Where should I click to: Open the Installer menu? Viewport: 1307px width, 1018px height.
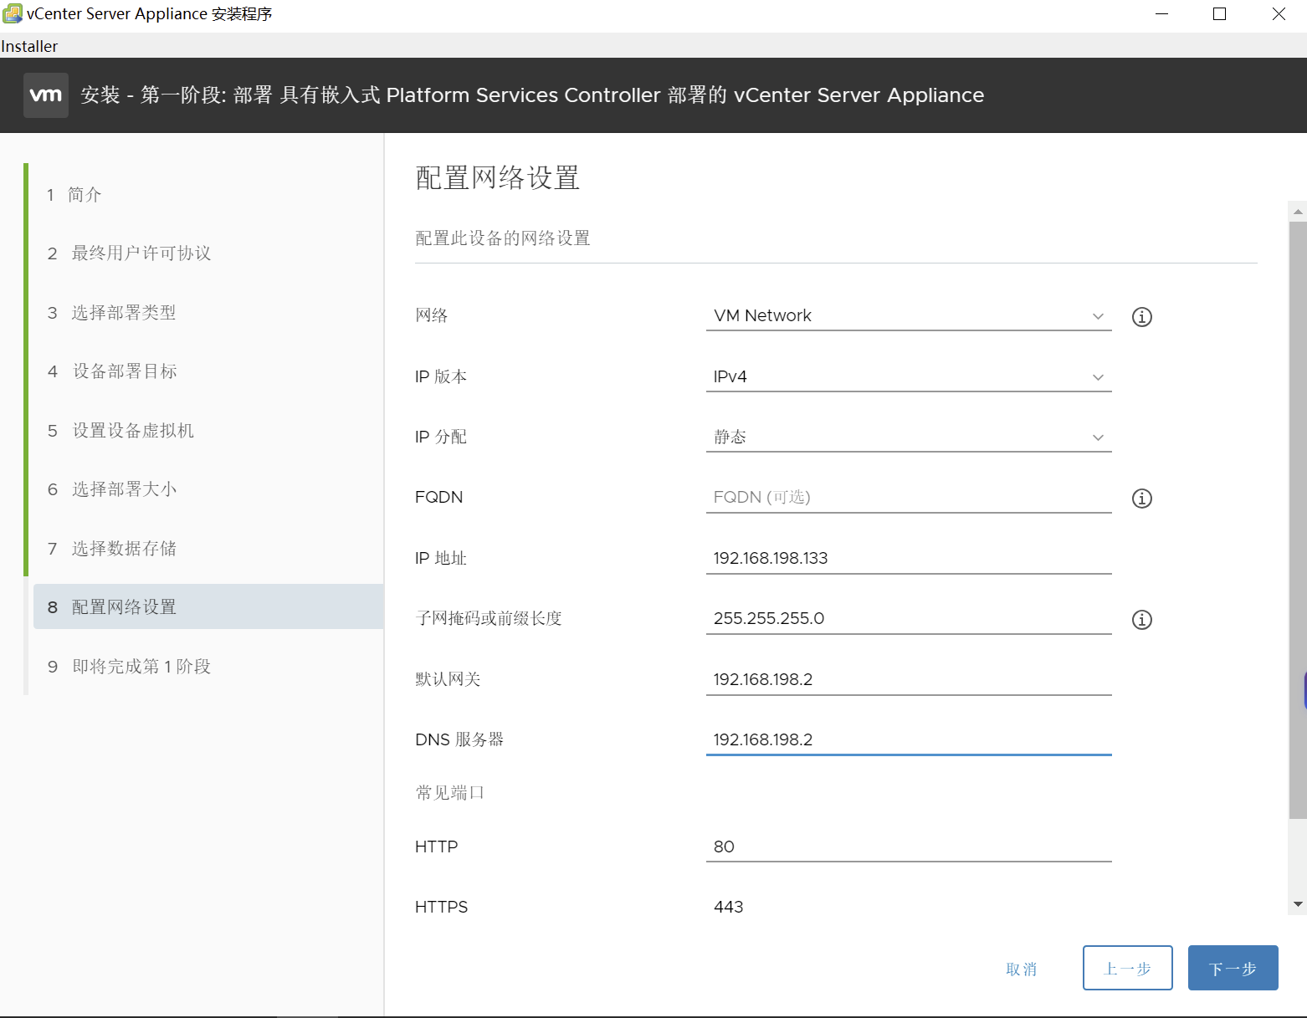point(29,46)
